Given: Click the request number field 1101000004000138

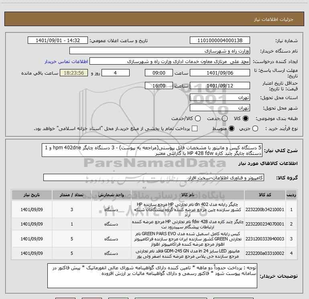Looking at the screenshot, I should tap(220, 41).
